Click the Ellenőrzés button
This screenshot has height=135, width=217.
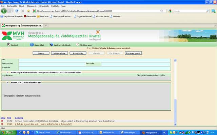[x=78, y=53]
